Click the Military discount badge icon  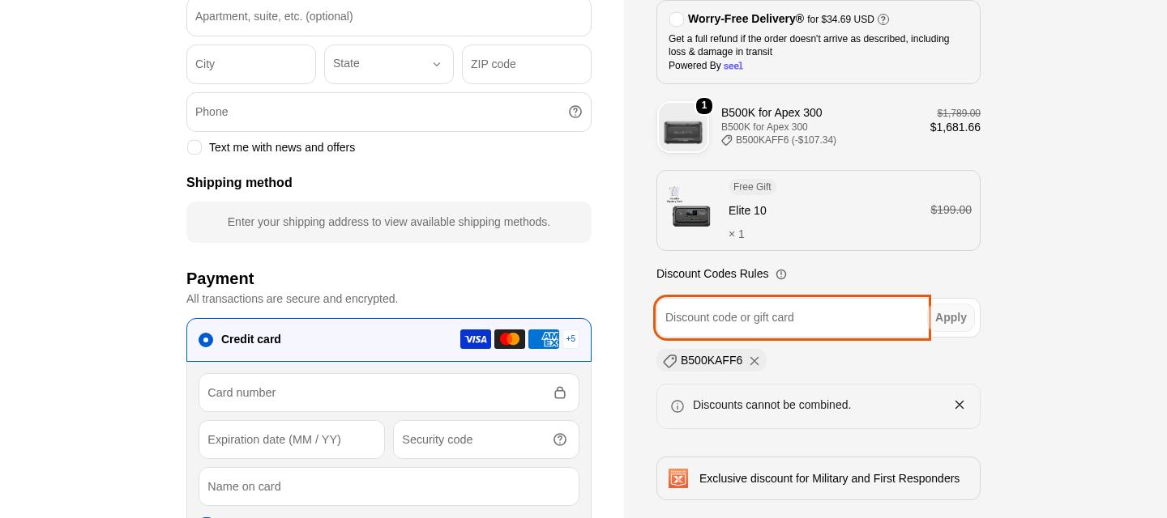678,478
